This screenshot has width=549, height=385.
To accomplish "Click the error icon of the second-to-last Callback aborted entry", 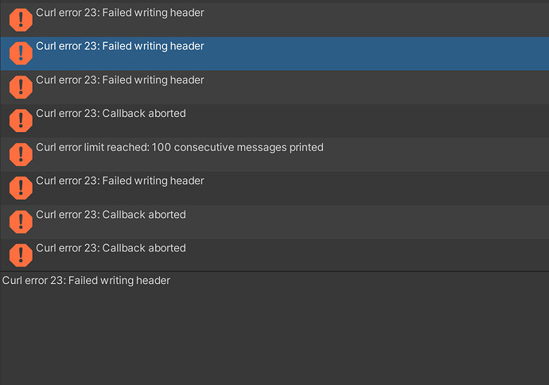I will tap(21, 222).
